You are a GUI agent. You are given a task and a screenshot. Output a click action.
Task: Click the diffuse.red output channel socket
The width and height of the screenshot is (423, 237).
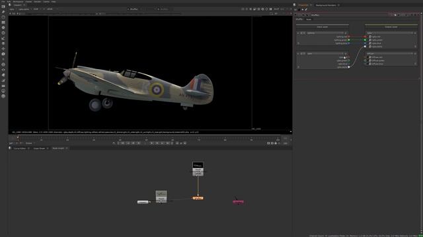365,57
